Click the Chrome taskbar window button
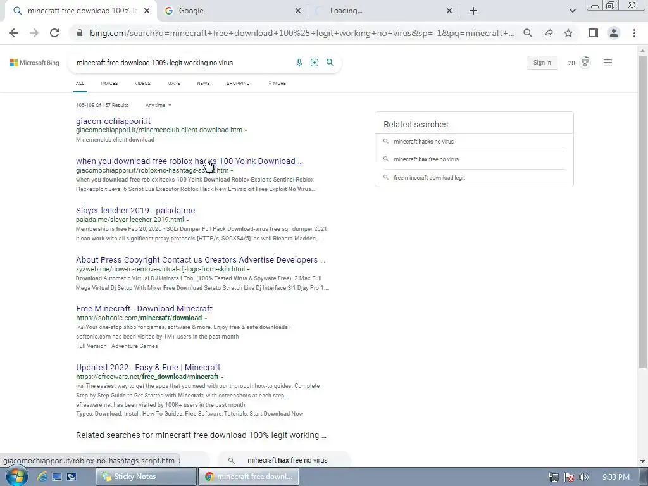Viewport: 648px width, 486px height. 248,477
